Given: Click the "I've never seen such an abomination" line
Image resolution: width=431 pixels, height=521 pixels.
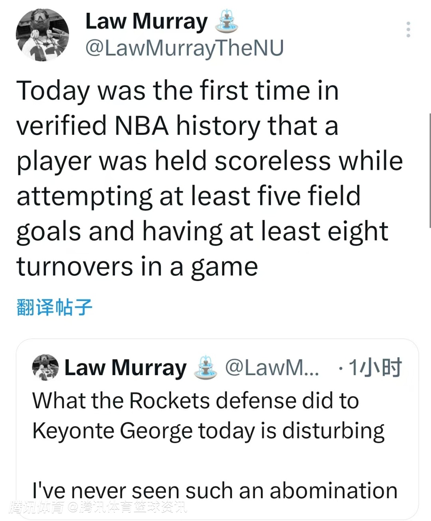Looking at the screenshot, I should coord(215,490).
